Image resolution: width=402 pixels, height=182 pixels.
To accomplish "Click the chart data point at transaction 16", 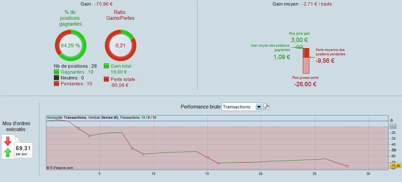I will click(x=218, y=163).
